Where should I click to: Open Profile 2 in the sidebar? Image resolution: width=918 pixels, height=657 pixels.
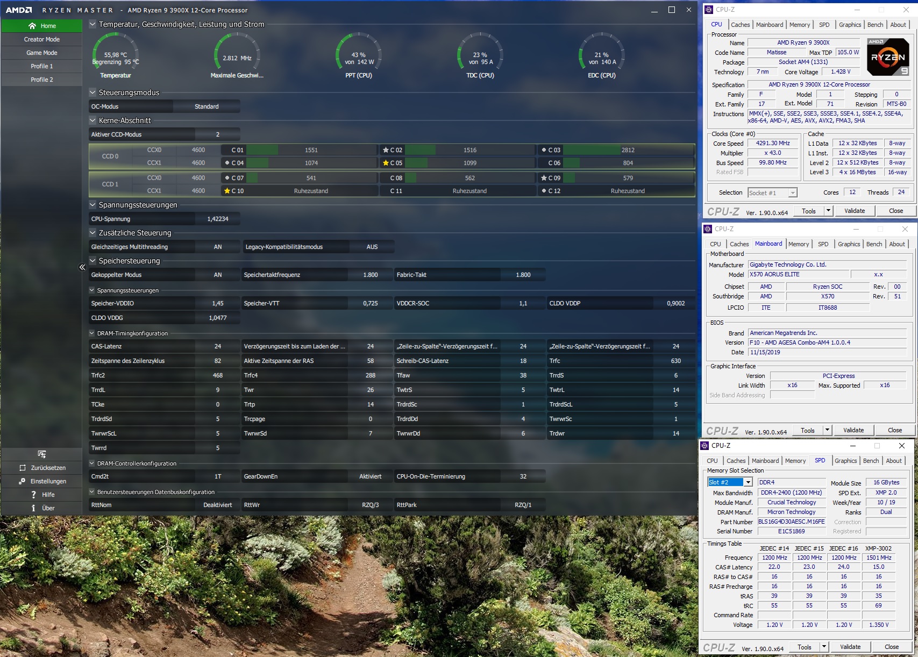tap(42, 80)
